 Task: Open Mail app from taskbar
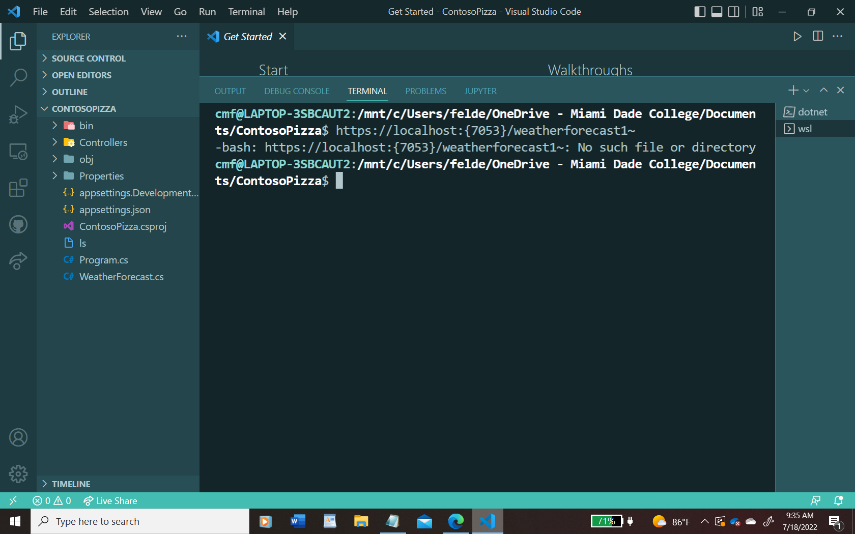click(424, 521)
